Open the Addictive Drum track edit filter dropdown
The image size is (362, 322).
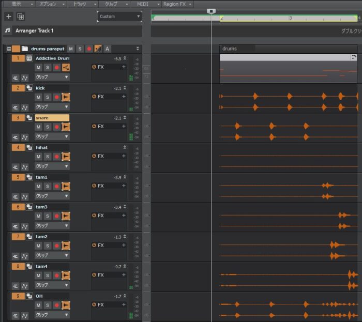pyautogui.click(x=52, y=77)
